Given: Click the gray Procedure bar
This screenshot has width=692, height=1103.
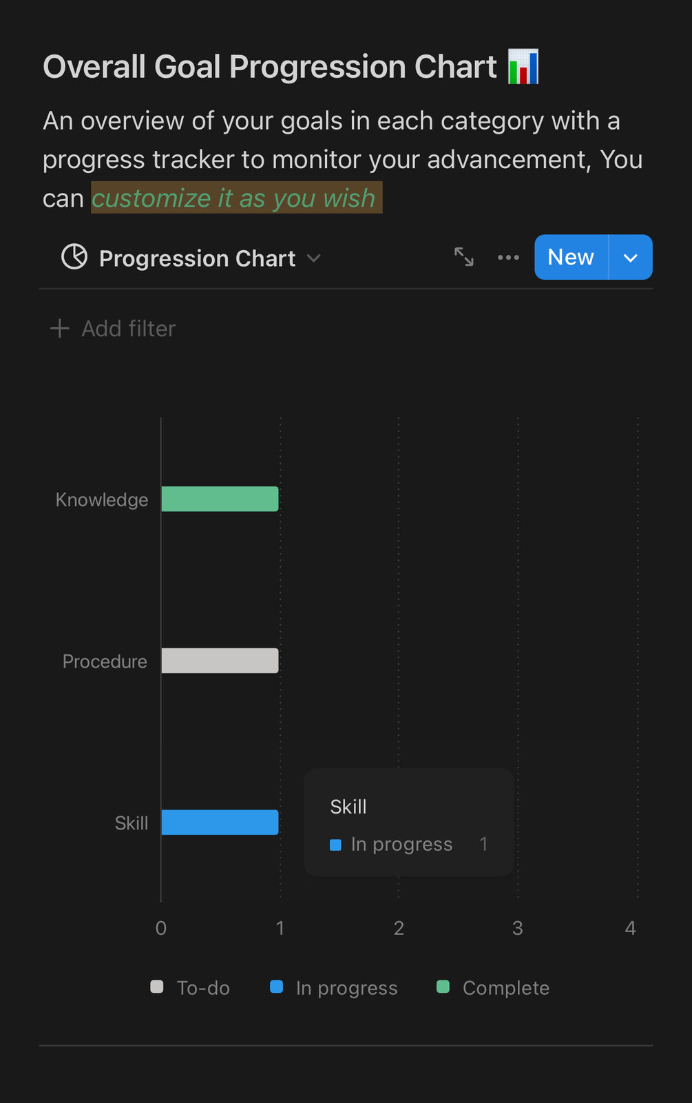Looking at the screenshot, I should pos(220,661).
